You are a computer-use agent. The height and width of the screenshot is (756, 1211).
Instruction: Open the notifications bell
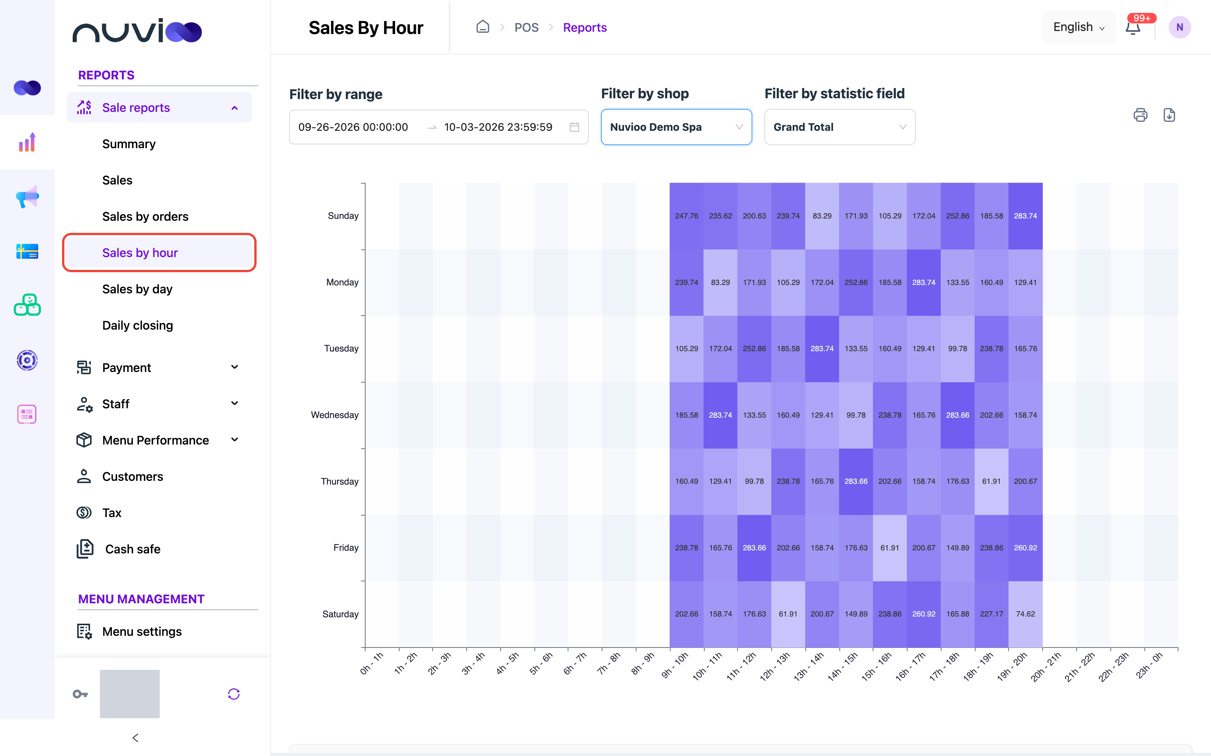pyautogui.click(x=1133, y=28)
